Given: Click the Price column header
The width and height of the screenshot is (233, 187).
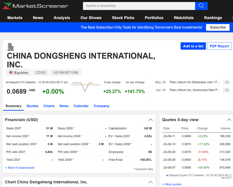Looking at the screenshot, I should click(x=185, y=128).
